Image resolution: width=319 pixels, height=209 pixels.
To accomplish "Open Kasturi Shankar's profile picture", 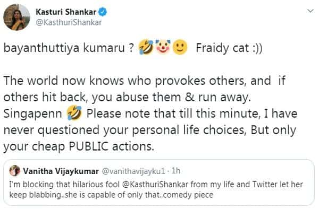I will pos(16,18).
